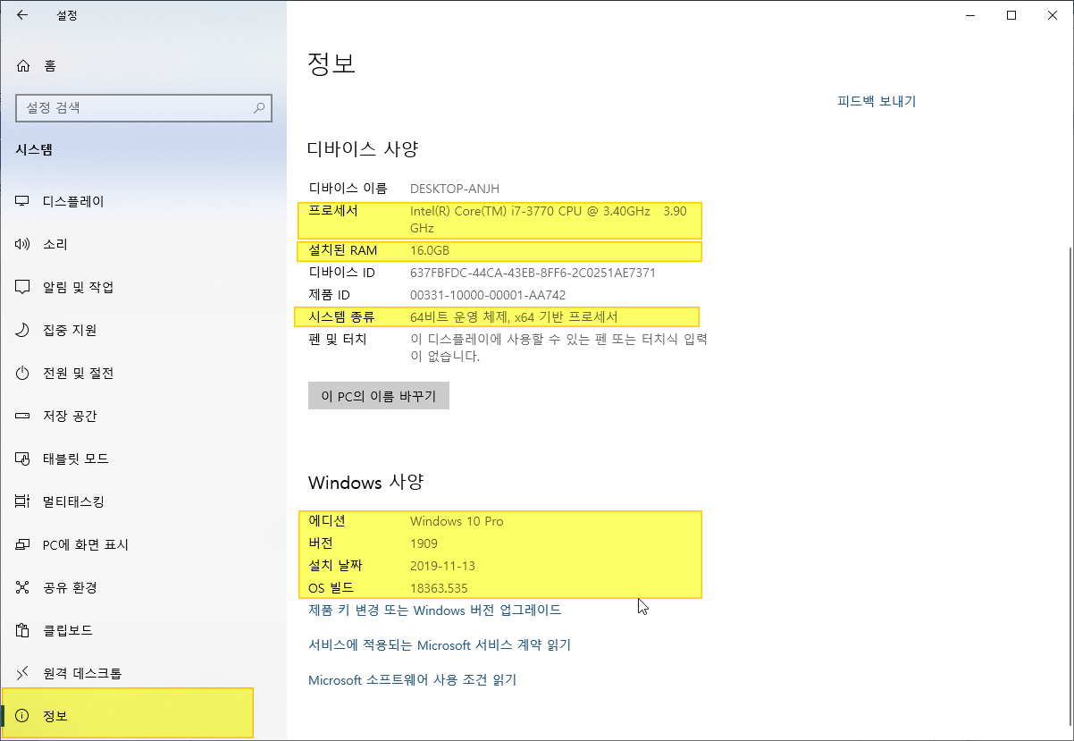1074x741 pixels.
Task: Click the PC에 화면 표시 projection icon
Action: click(23, 544)
